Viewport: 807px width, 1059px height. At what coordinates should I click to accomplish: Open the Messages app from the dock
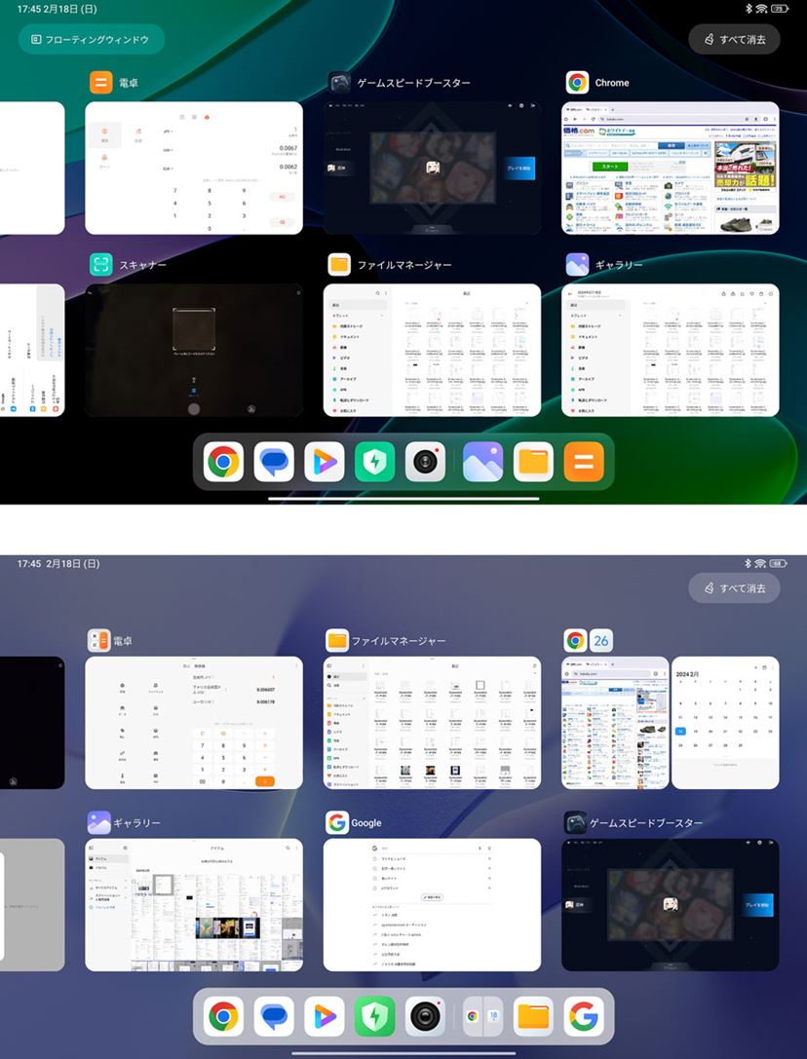(x=274, y=461)
